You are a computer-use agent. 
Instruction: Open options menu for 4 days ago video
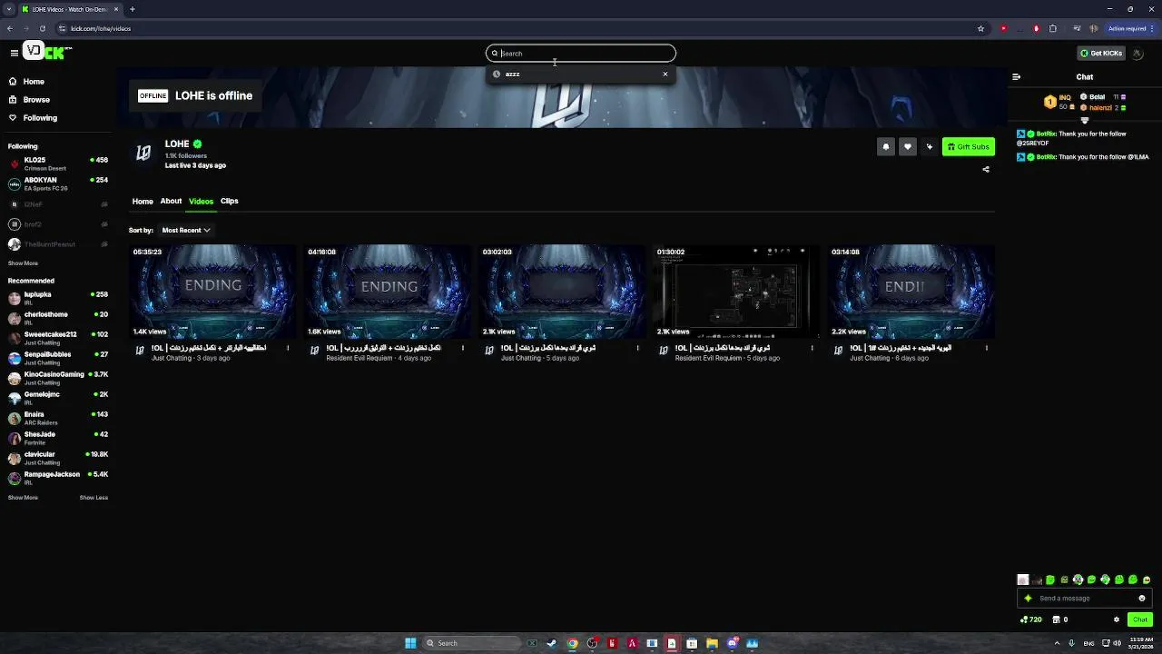[x=462, y=348]
